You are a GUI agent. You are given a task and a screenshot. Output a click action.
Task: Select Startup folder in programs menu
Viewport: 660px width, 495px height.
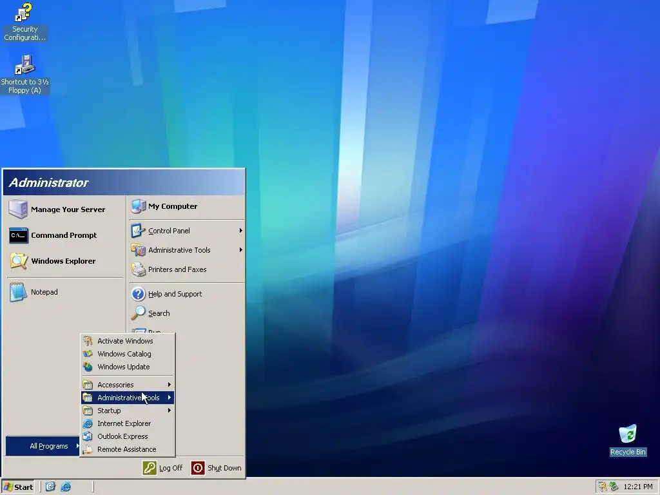pos(128,411)
